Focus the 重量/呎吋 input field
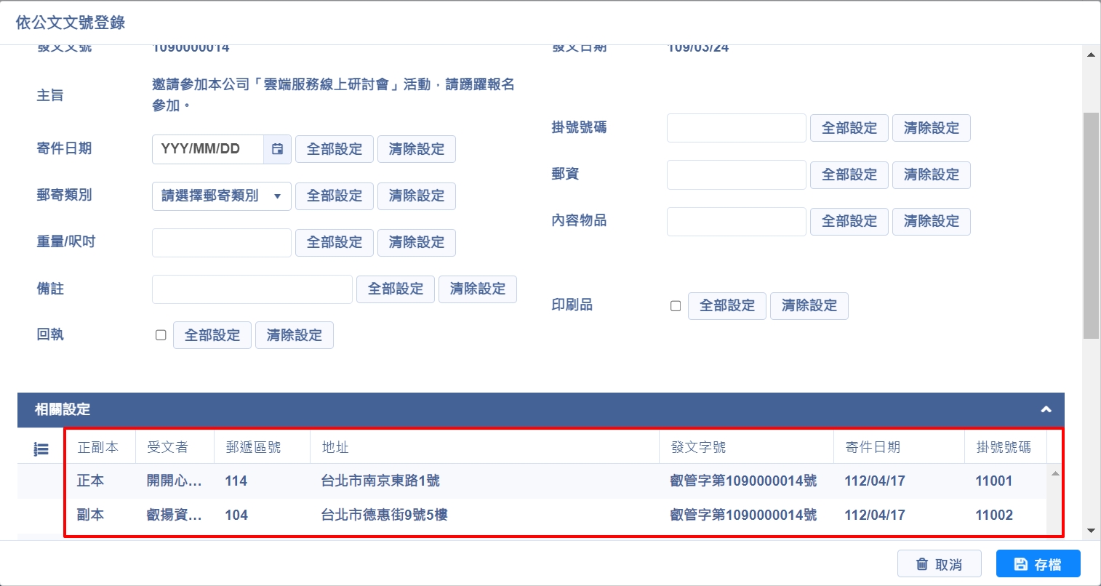This screenshot has width=1101, height=586. pos(221,242)
